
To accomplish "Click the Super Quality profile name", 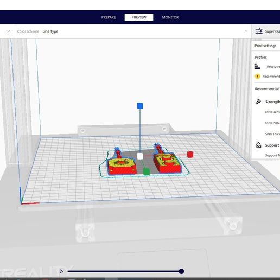I will [x=272, y=31].
